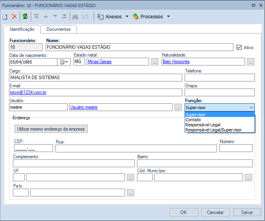Open the Usuário mestre link
This screenshot has height=221, width=265.
coord(84,107)
